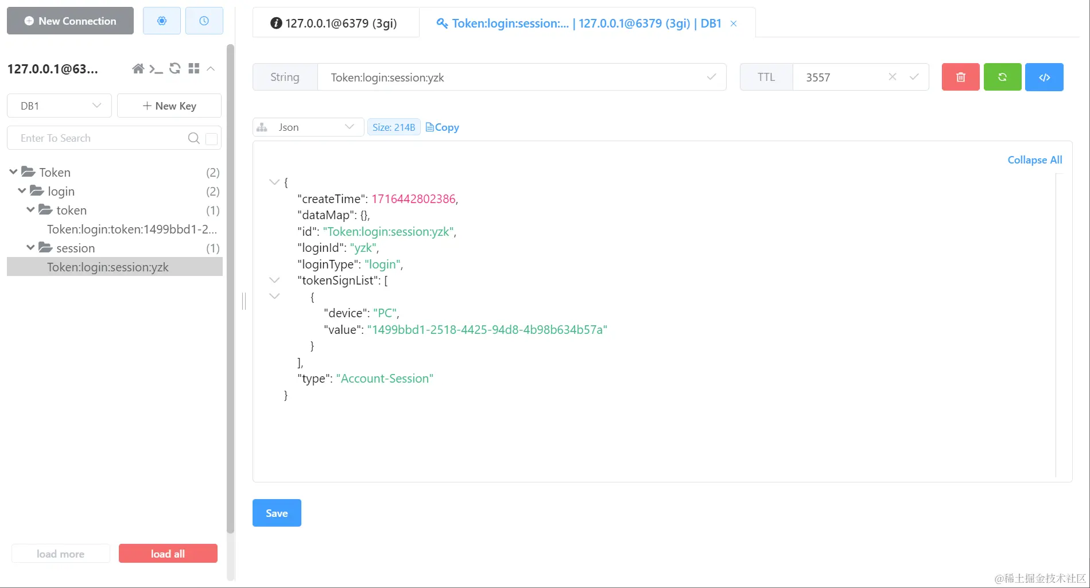
Task: Open application settings gear icon
Action: pyautogui.click(x=161, y=20)
